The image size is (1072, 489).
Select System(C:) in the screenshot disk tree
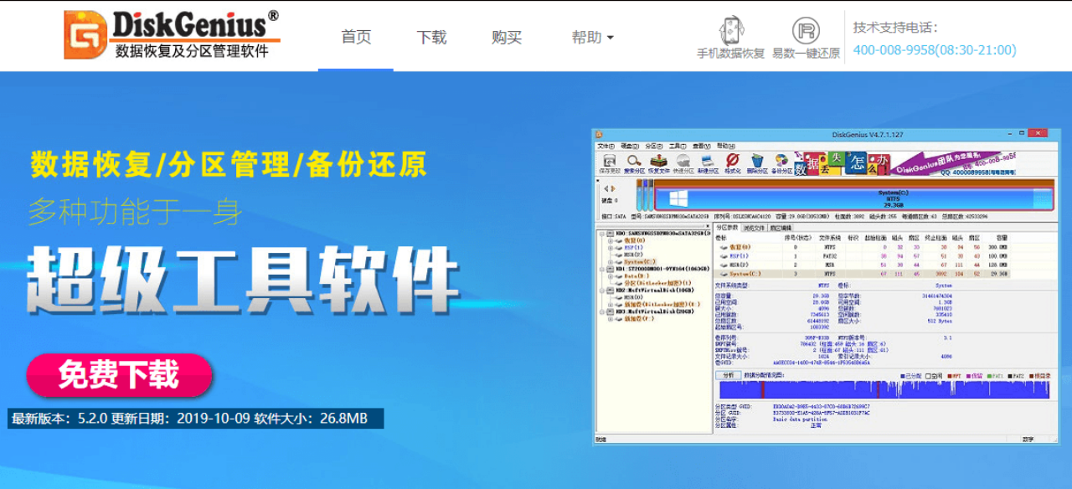click(641, 262)
